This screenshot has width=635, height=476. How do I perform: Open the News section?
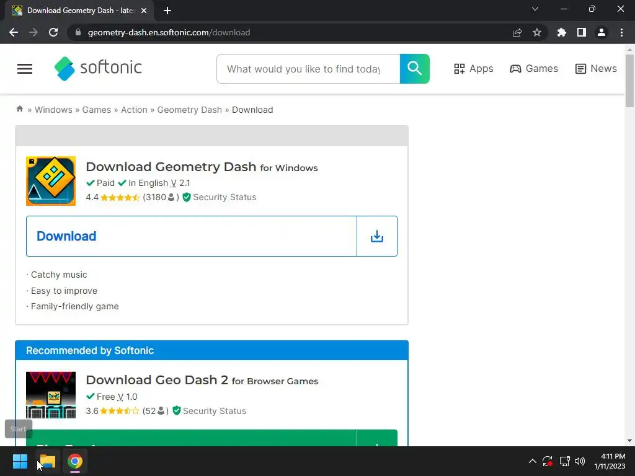tap(596, 68)
